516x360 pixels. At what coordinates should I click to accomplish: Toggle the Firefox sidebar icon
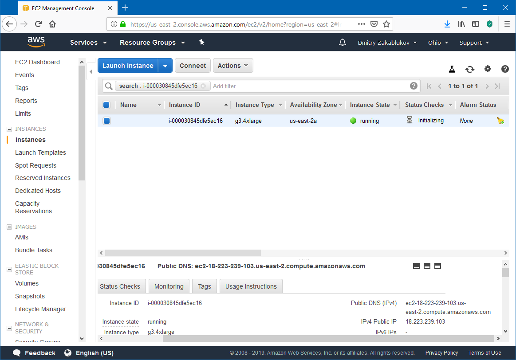[x=476, y=24]
